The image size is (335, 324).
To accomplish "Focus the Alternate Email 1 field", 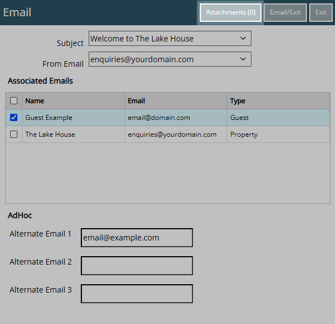I will coord(137,238).
